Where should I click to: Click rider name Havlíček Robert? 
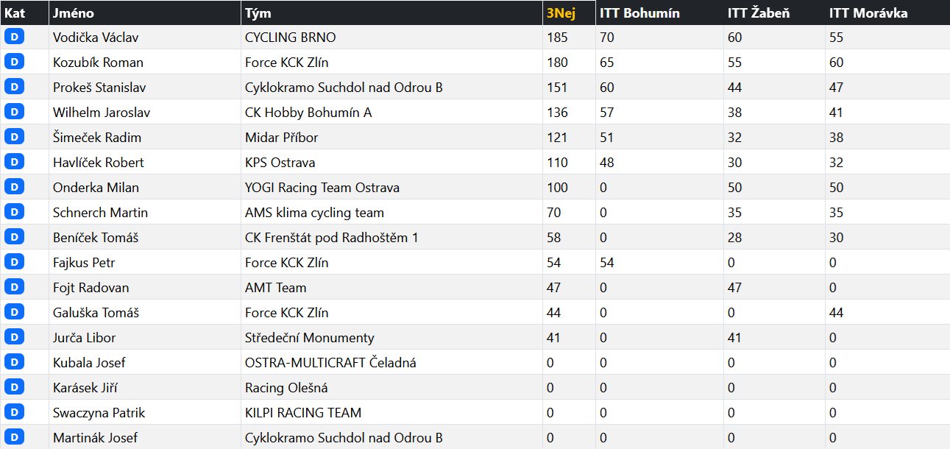98,163
